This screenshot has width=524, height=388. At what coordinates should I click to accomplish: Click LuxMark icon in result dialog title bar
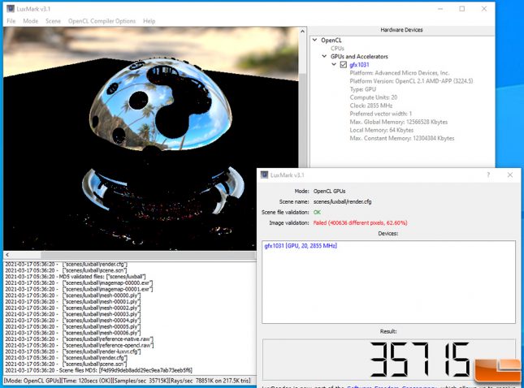point(264,175)
